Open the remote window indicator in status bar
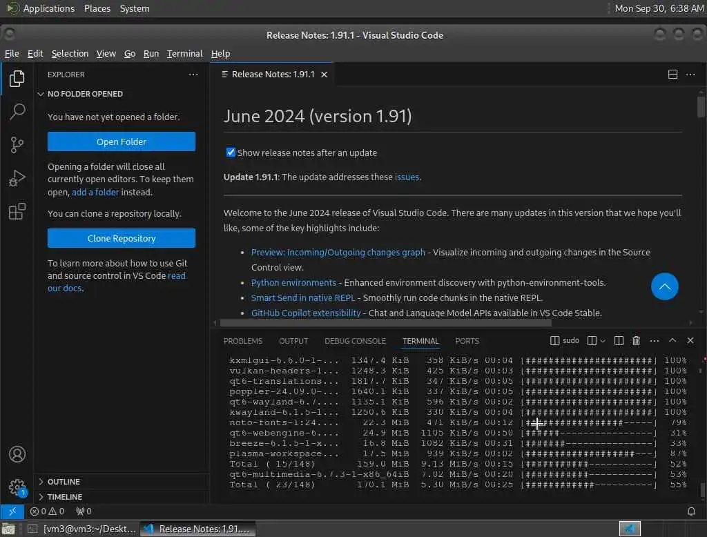 click(x=12, y=511)
